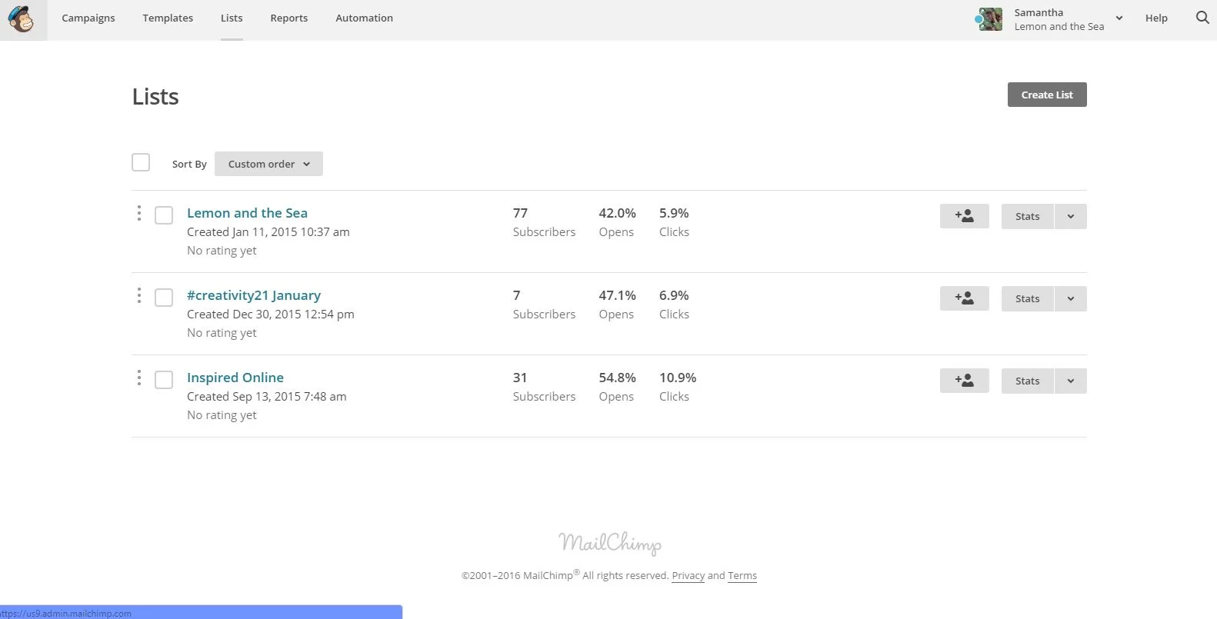Image resolution: width=1217 pixels, height=619 pixels.
Task: View Stats for Inspired Online
Action: pyautogui.click(x=1027, y=381)
